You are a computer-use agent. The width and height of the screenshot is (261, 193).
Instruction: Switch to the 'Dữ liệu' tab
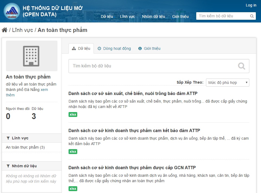(x=81, y=48)
